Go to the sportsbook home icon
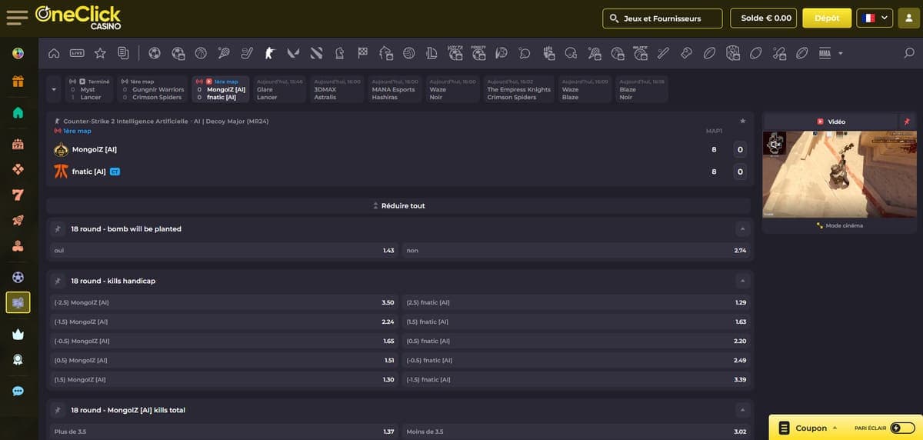 pos(54,53)
